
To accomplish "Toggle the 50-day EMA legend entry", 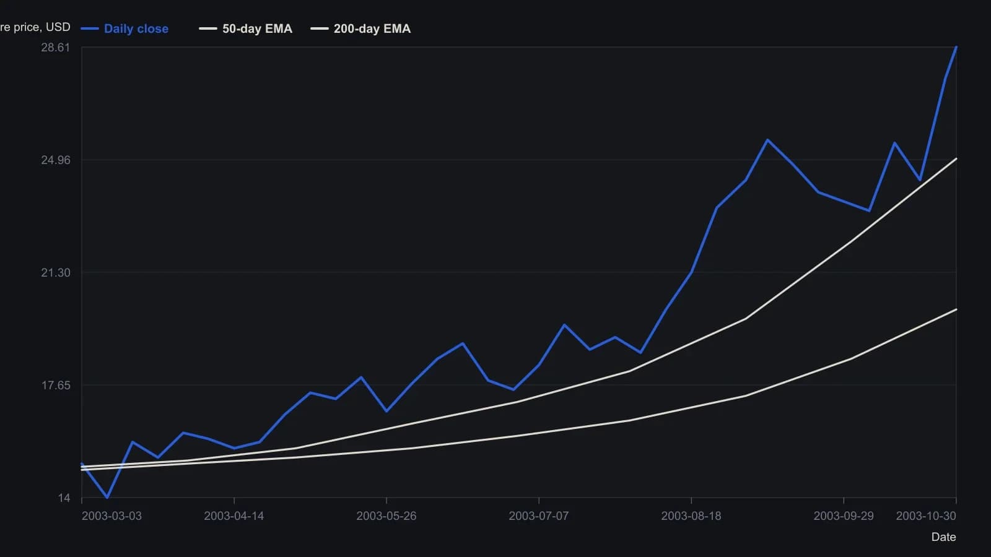I will (246, 28).
